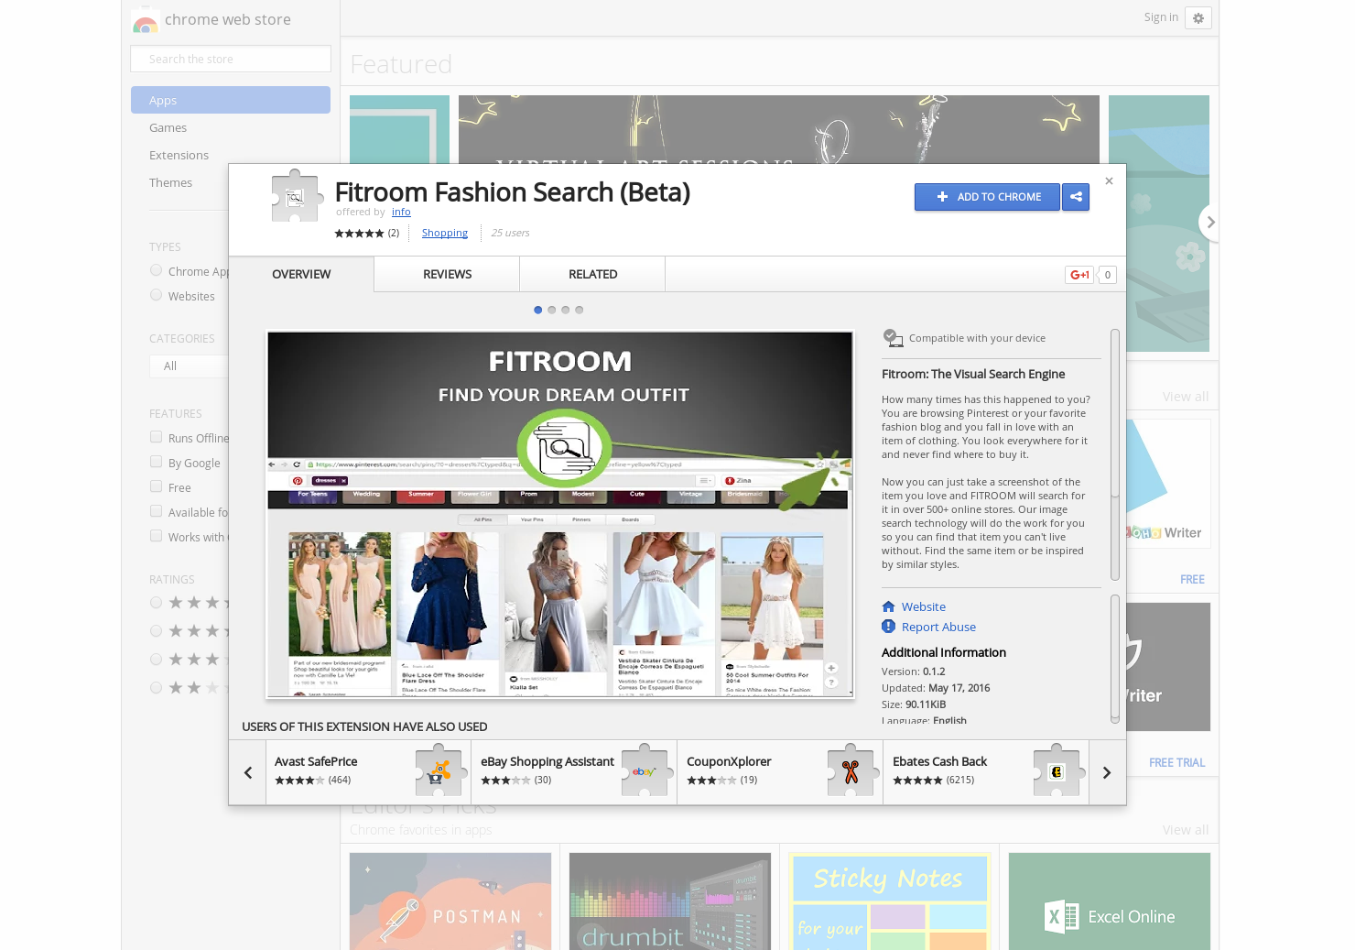1355x950 pixels.
Task: Select the Ebates Cash Back icon
Action: pos(1057,771)
